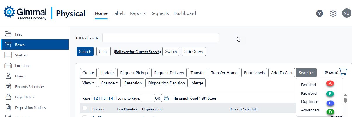This screenshot has height=117, width=352.
Task: Open the Files sidebar icon
Action: coord(8,34)
